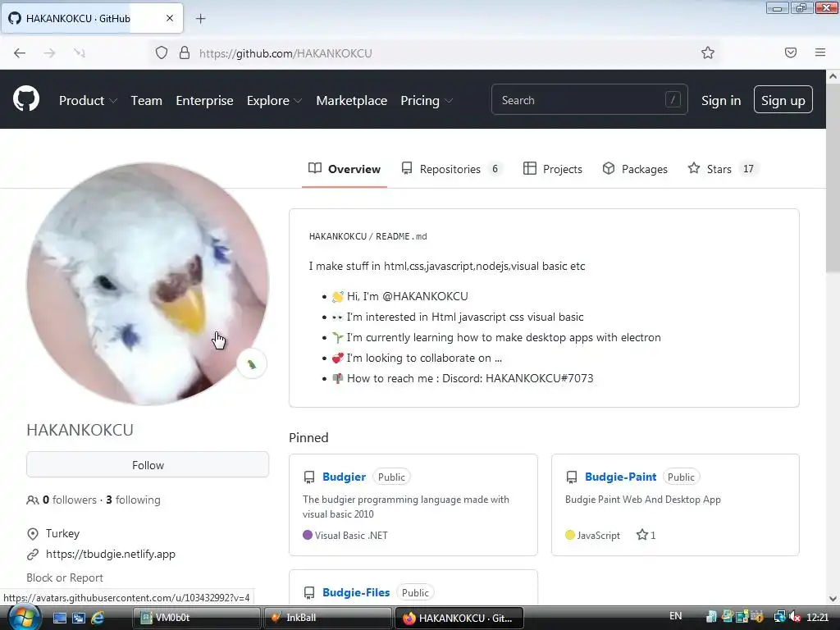This screenshot has width=840, height=630.
Task: Open the Firefox hamburger menu
Action: tap(819, 52)
